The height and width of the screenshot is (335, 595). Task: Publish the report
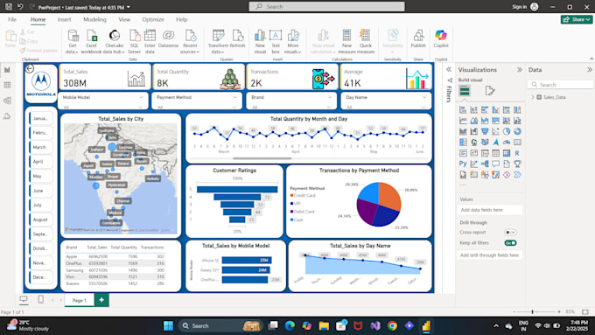click(x=418, y=39)
